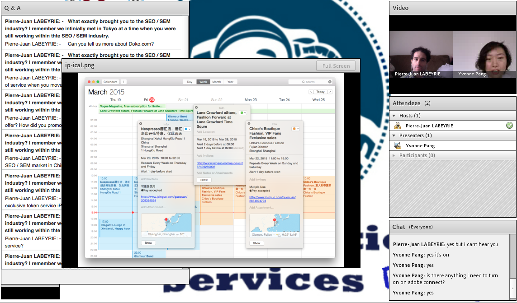Switch the calendar to Day view
Screen dimensions: 517x303
[x=190, y=82]
